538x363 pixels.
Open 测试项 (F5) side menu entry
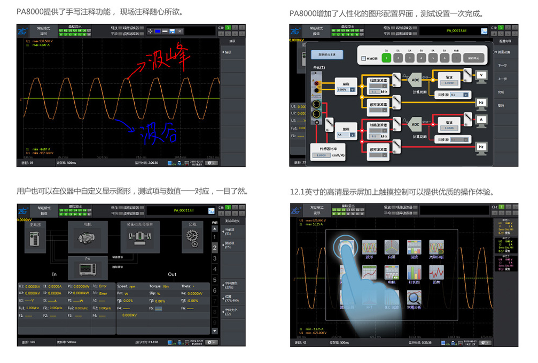[232, 245]
